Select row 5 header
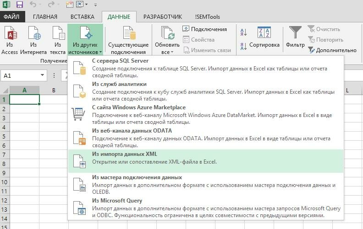The image size is (363, 229). (x=5, y=136)
